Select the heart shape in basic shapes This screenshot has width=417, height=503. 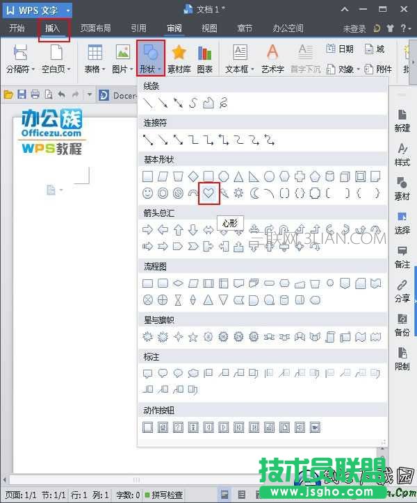point(208,193)
